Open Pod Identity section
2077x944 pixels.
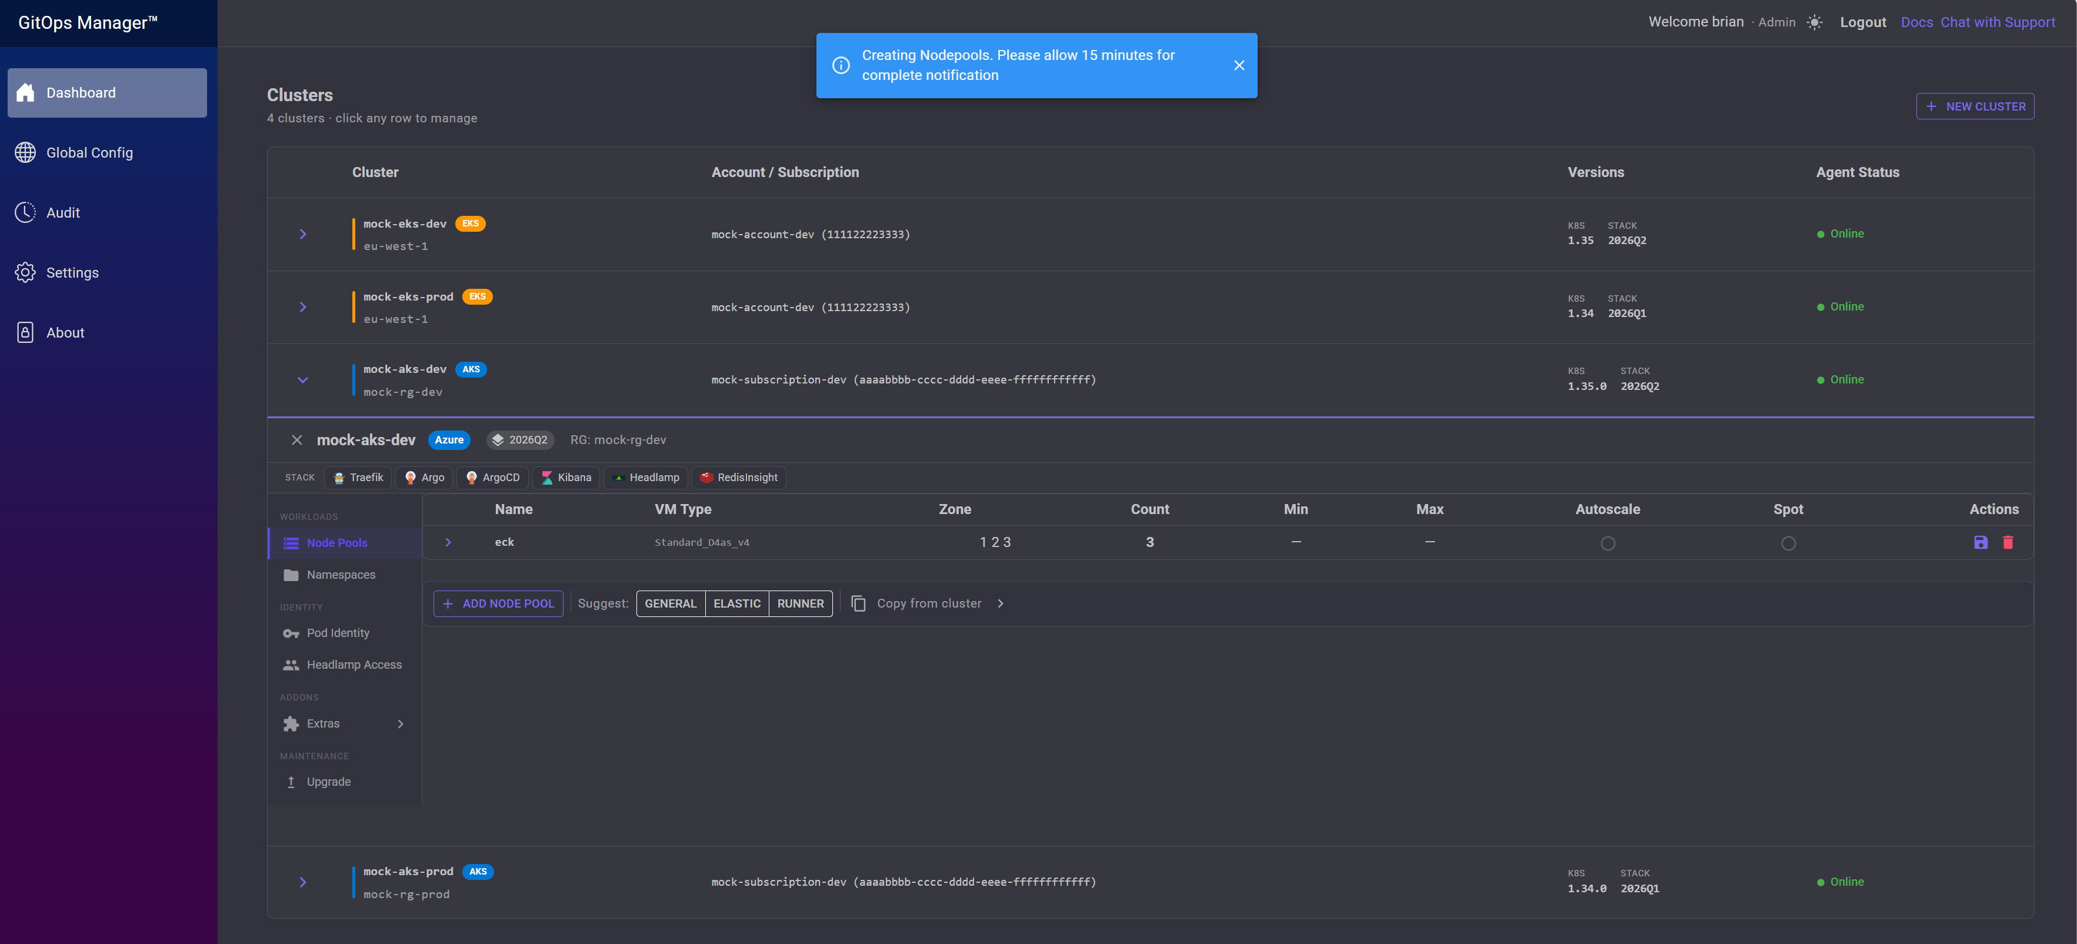(345, 633)
